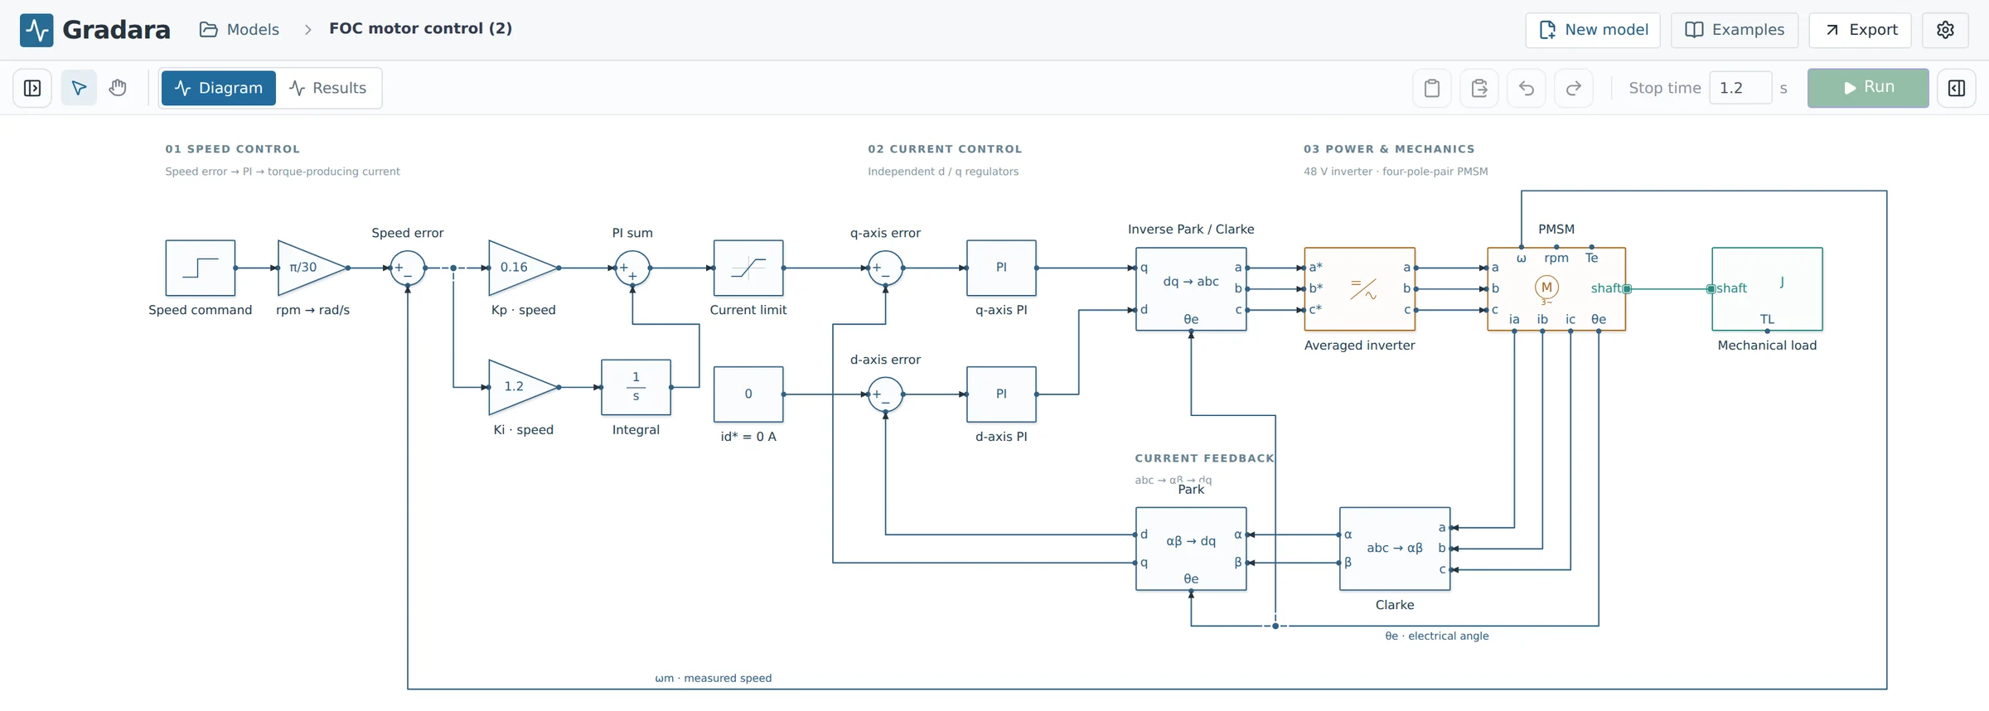
Task: Click the 'Independent d / q regulators' subtitle
Action: coord(943,172)
